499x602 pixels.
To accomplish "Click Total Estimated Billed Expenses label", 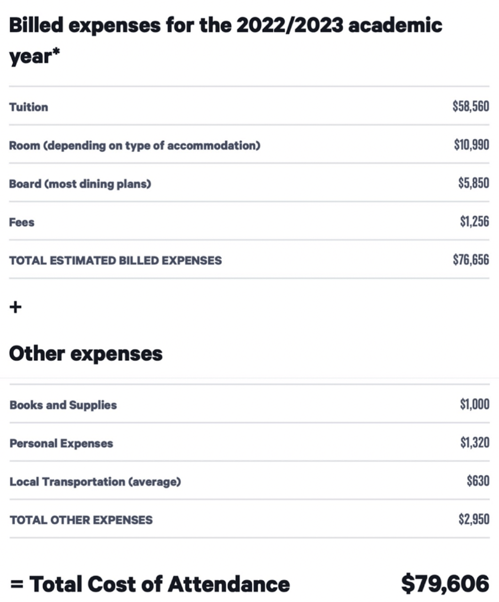I will [115, 261].
